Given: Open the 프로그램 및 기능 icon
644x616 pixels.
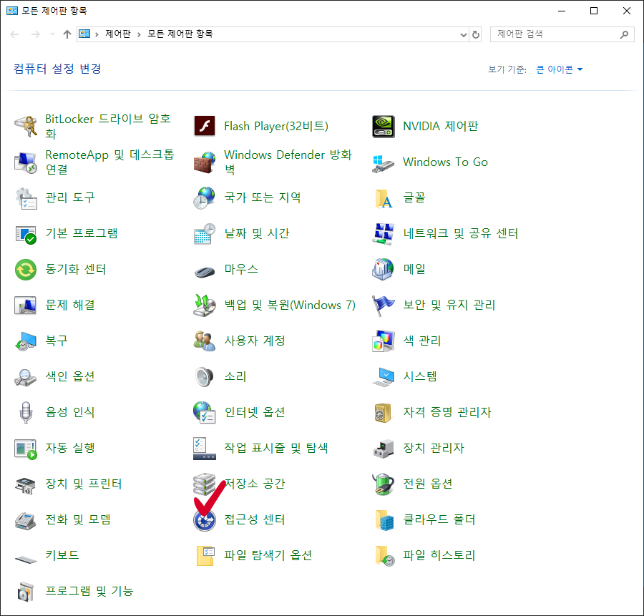Looking at the screenshot, I should 26,592.
